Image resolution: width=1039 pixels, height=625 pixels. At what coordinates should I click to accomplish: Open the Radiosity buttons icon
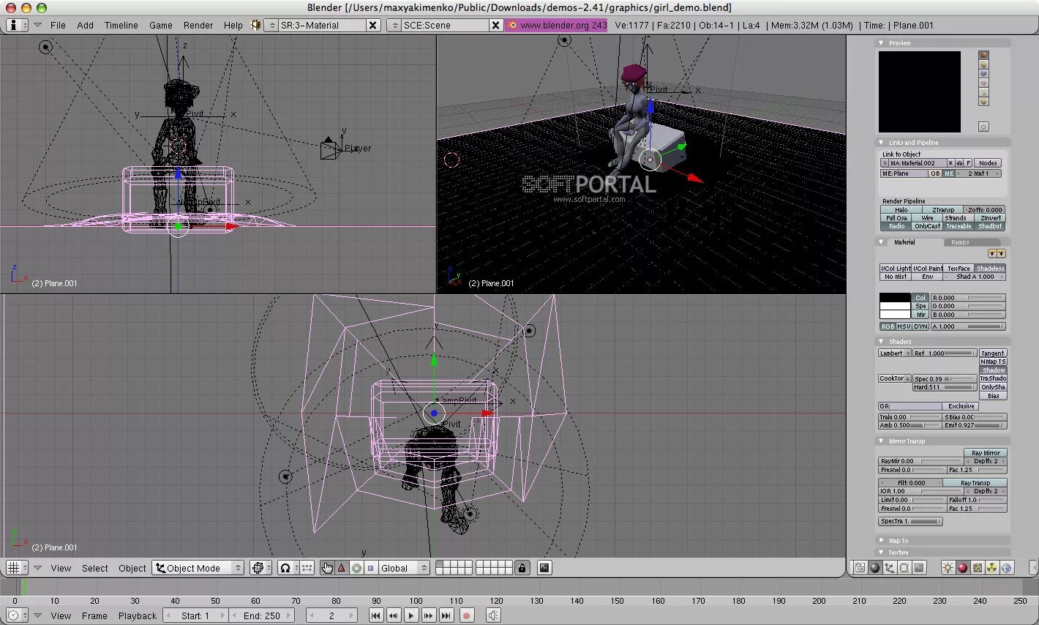pos(992,568)
